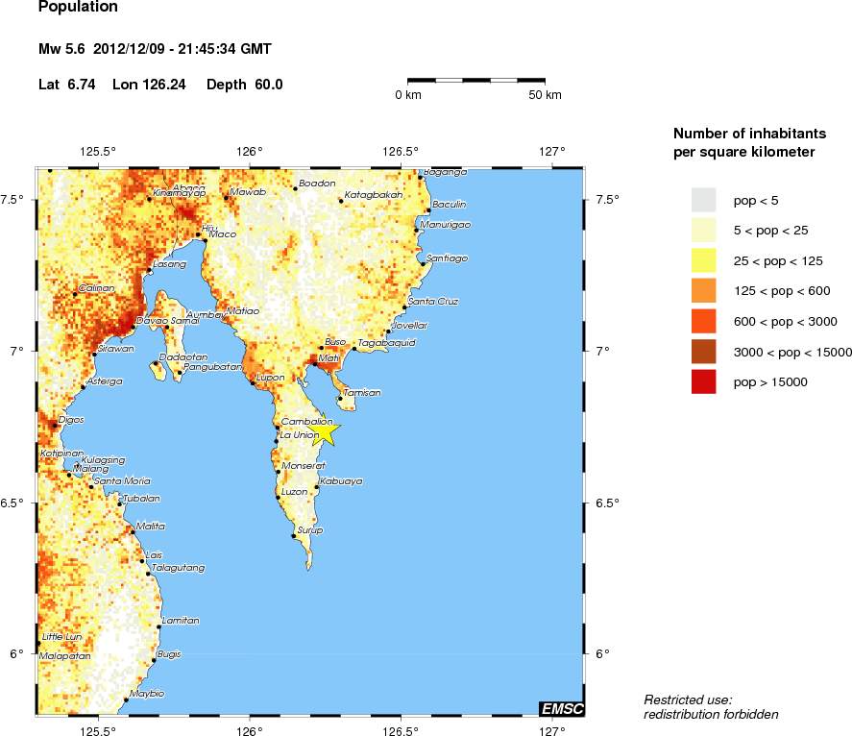The height and width of the screenshot is (736, 852).
Task: Click the 'Malita' town label
Action: 151,527
